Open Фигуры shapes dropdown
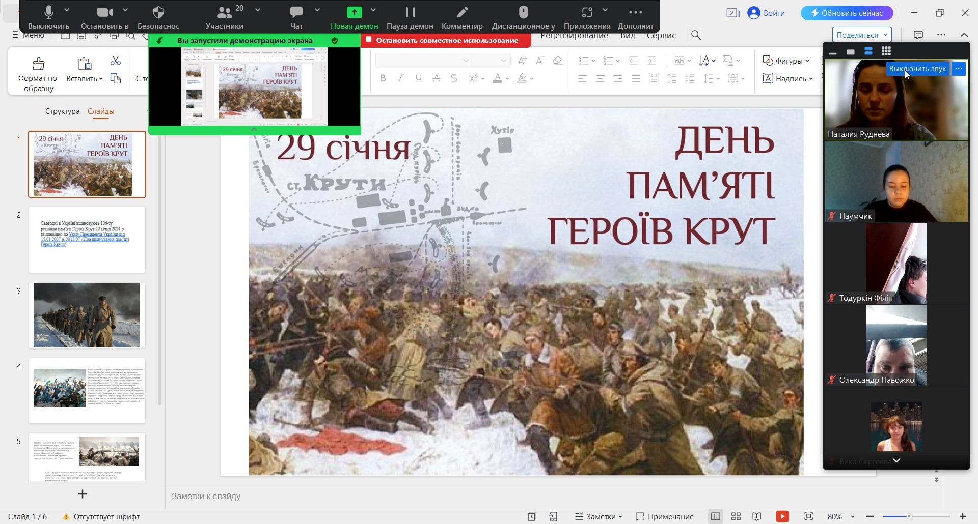The image size is (978, 524). tap(786, 61)
